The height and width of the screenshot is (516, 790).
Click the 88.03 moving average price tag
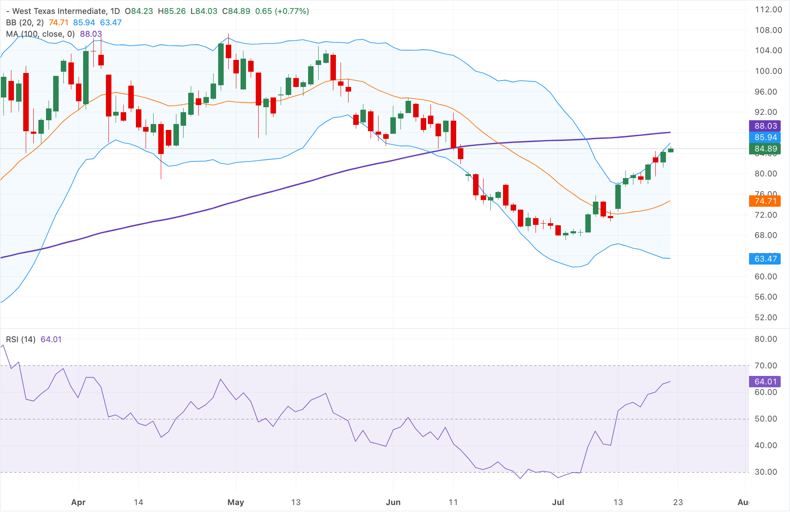765,126
